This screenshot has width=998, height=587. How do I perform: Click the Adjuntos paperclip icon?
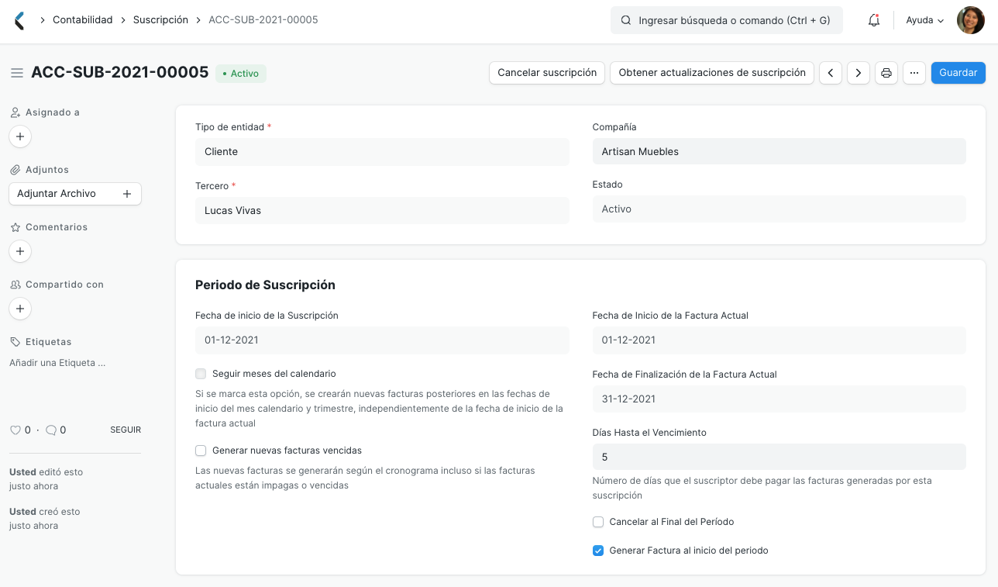(15, 170)
